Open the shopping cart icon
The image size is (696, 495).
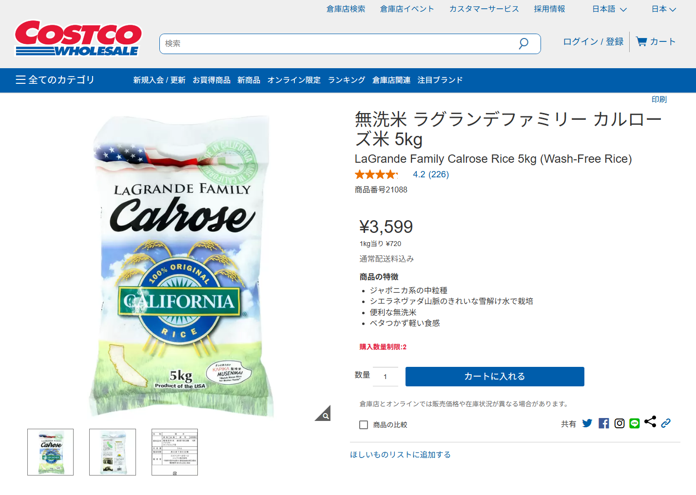641,42
